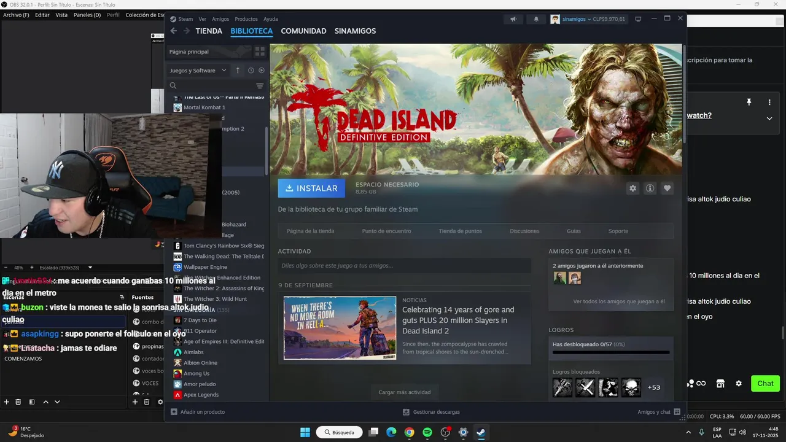Open Tienda de puntos link
The width and height of the screenshot is (786, 442).
tap(460, 231)
